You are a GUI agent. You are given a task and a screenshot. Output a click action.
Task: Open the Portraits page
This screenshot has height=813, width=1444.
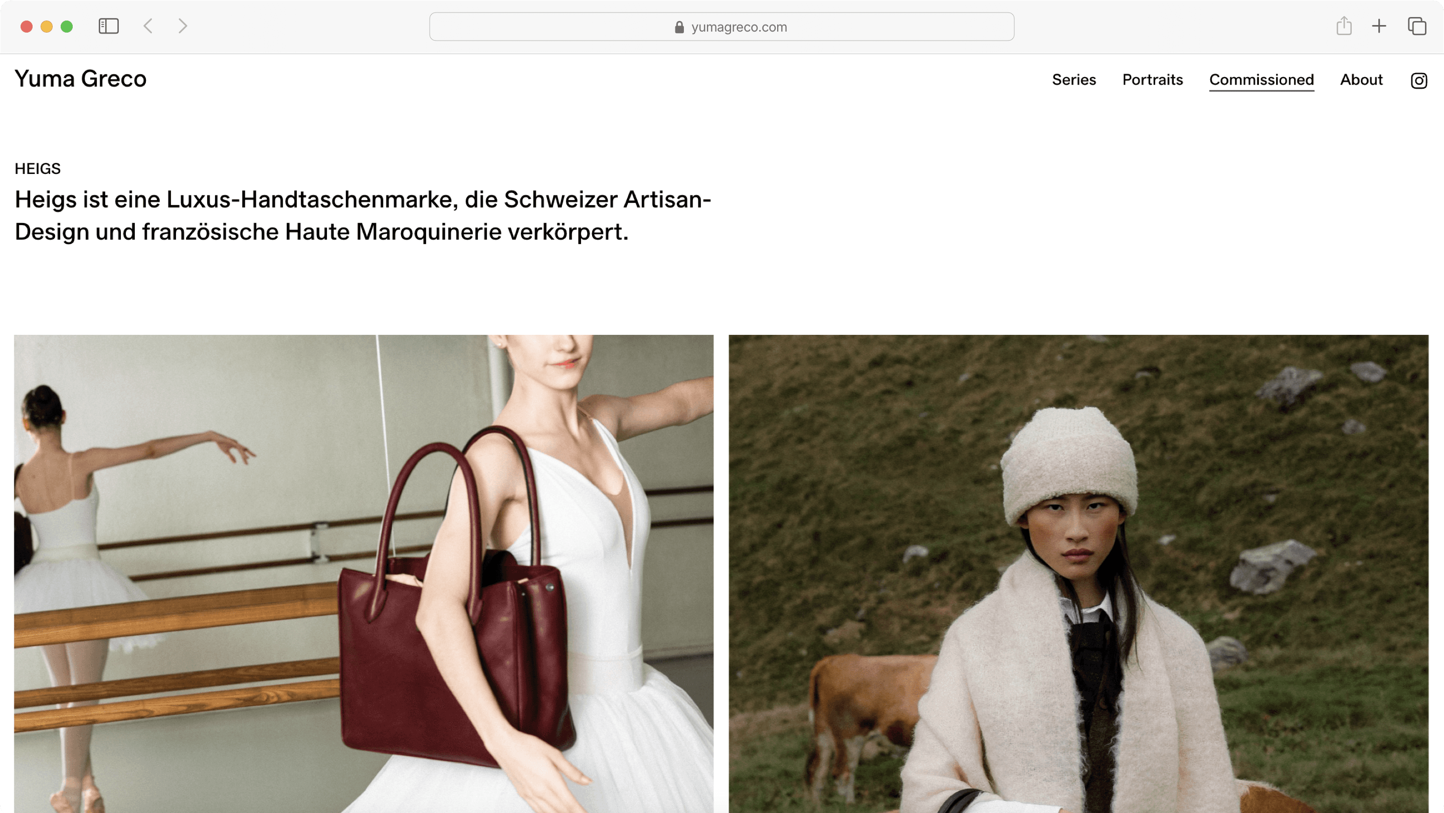point(1152,80)
